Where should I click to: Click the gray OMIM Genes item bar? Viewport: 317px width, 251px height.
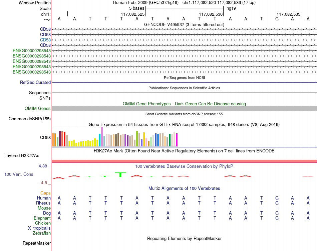pyautogui.click(x=184, y=109)
